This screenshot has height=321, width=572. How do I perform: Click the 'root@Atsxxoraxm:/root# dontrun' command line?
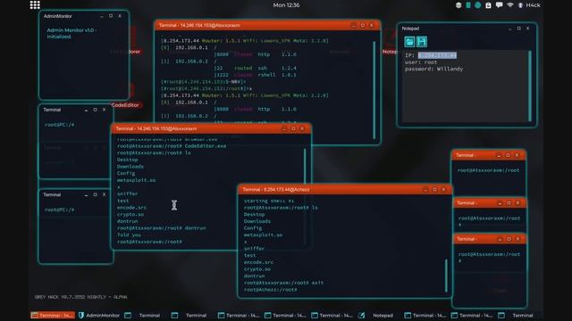[161, 228]
